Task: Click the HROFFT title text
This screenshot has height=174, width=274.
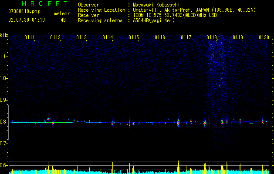Action: pyautogui.click(x=44, y=3)
